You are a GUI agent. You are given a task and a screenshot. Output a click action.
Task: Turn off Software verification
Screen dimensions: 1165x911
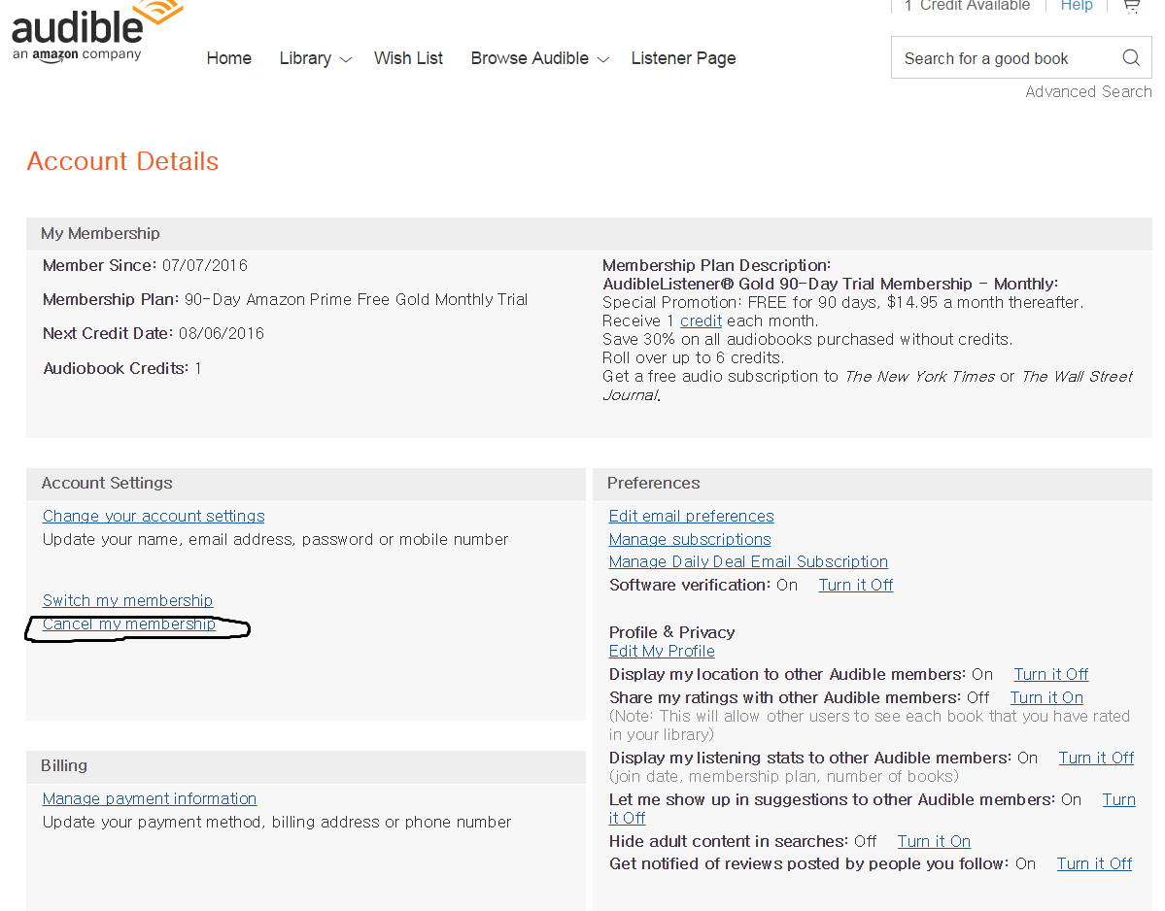[855, 585]
